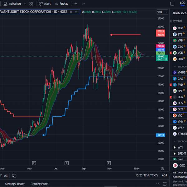The height and width of the screenshot is (187, 187).
Task: Open indicator templates grid icon
Action: click(31, 4)
